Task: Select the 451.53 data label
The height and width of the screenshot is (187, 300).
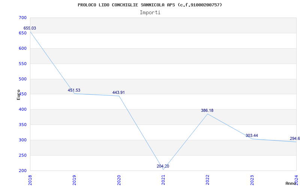Action: coord(74,90)
